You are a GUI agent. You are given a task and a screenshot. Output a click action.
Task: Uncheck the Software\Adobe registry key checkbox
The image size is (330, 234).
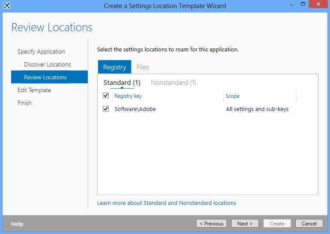[x=106, y=109]
